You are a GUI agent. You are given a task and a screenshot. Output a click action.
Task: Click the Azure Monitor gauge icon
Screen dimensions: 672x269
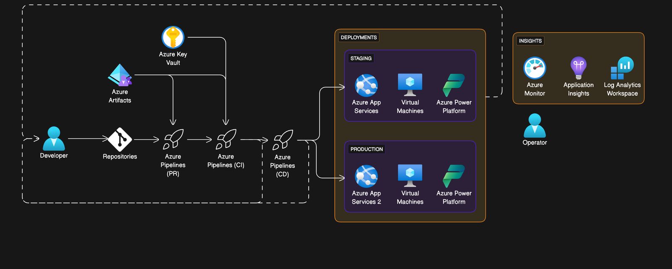point(535,68)
